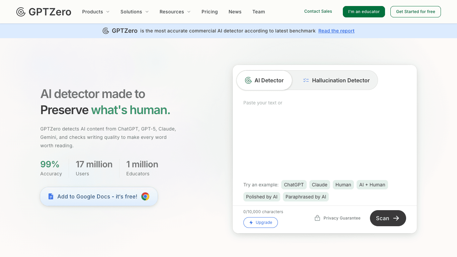Click the lightning bolt Upgrade icon

[x=251, y=223]
